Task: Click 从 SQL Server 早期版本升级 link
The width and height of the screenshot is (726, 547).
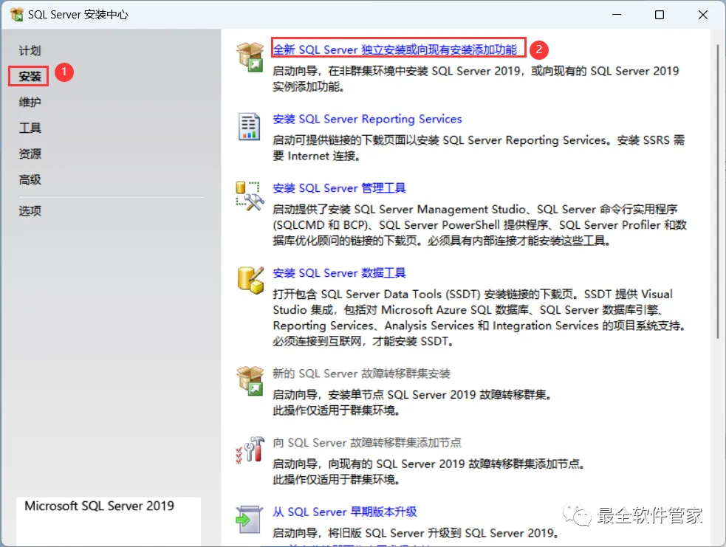Action: (x=345, y=512)
